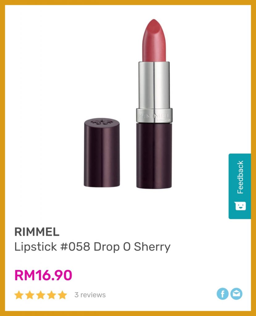The height and width of the screenshot is (316, 256).
Task: Click the dark purple lipstick base
Action: tap(154, 155)
